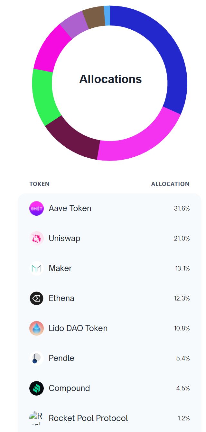Click the Aave Token GHST icon
The height and width of the screenshot is (432, 206).
point(36,208)
